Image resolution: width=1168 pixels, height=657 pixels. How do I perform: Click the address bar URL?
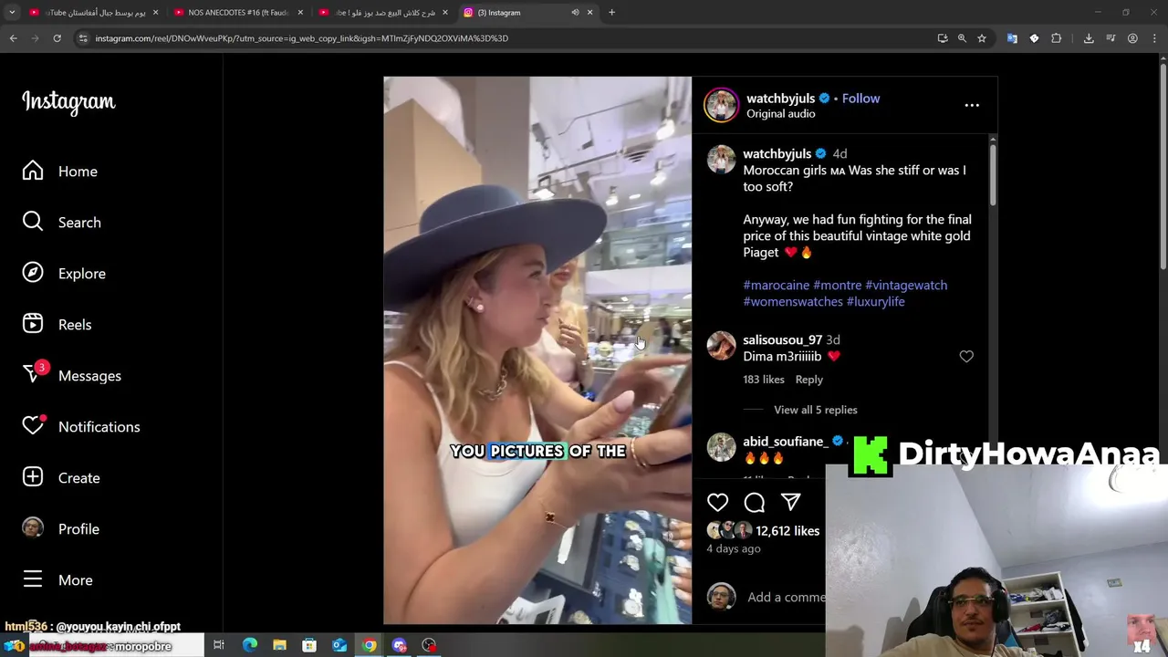[302, 38]
